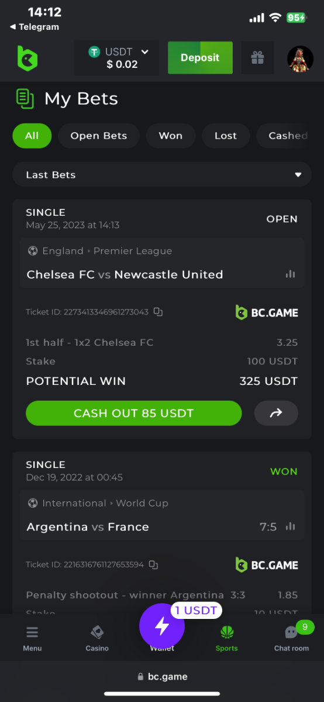
Task: Select the Open Bets filter tab
Action: (99, 136)
